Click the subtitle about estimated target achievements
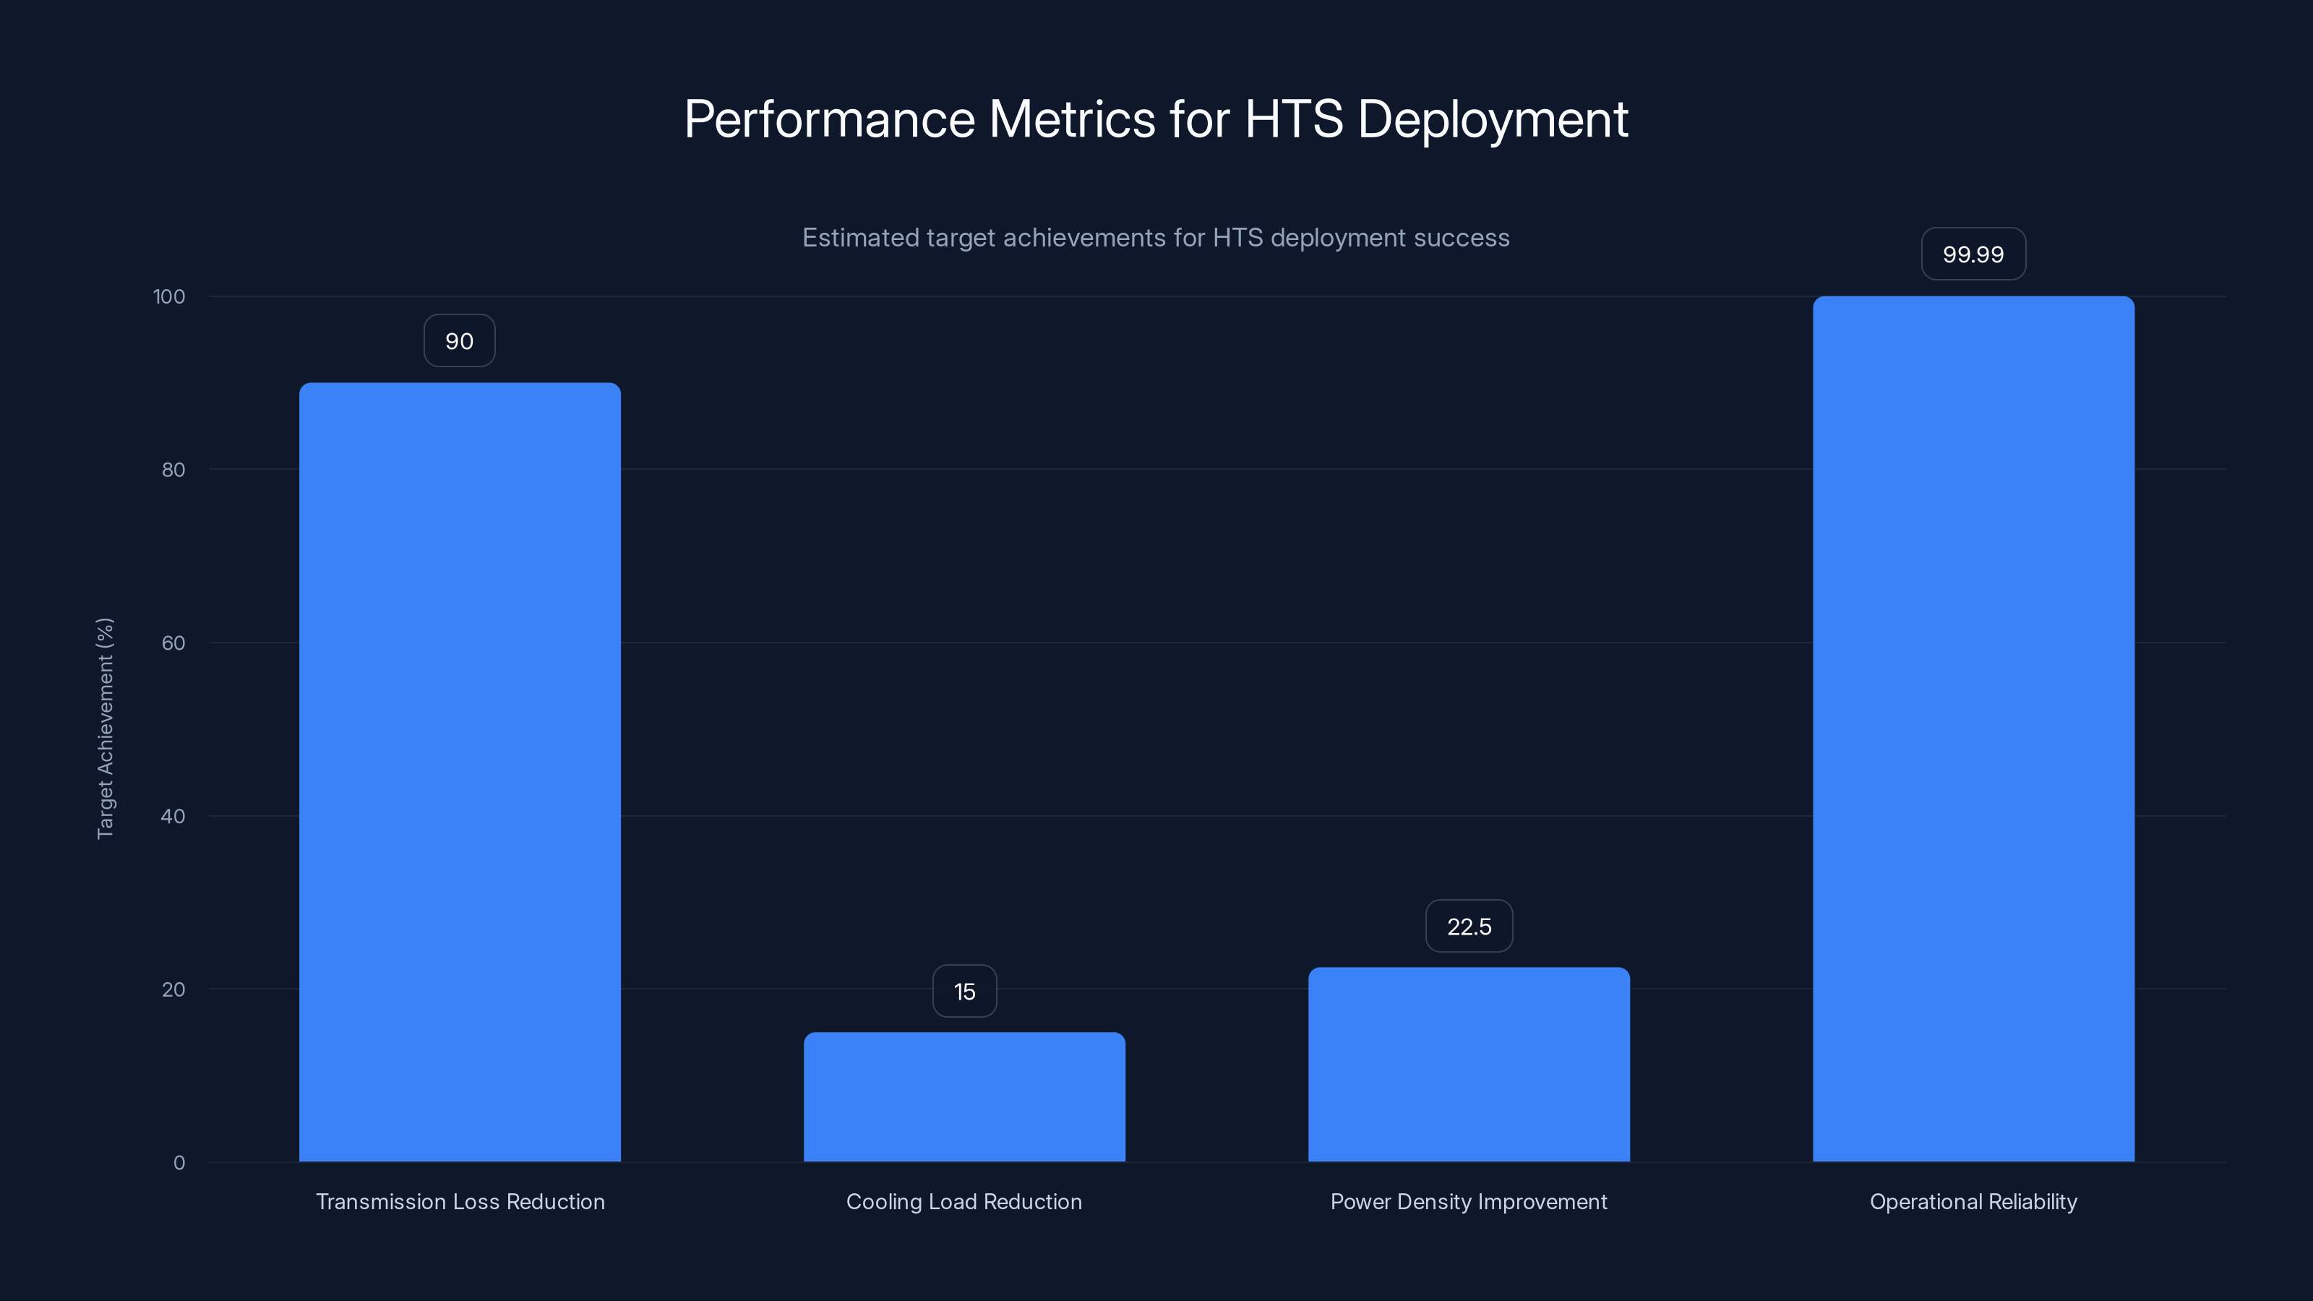 [1156, 237]
